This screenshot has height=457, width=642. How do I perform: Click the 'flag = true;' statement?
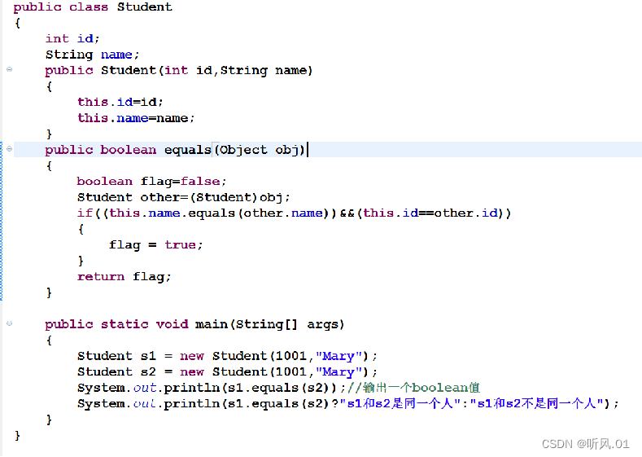pos(155,245)
